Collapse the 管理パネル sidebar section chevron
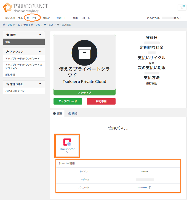The height and width of the screenshot is (200, 187). (x=40, y=84)
